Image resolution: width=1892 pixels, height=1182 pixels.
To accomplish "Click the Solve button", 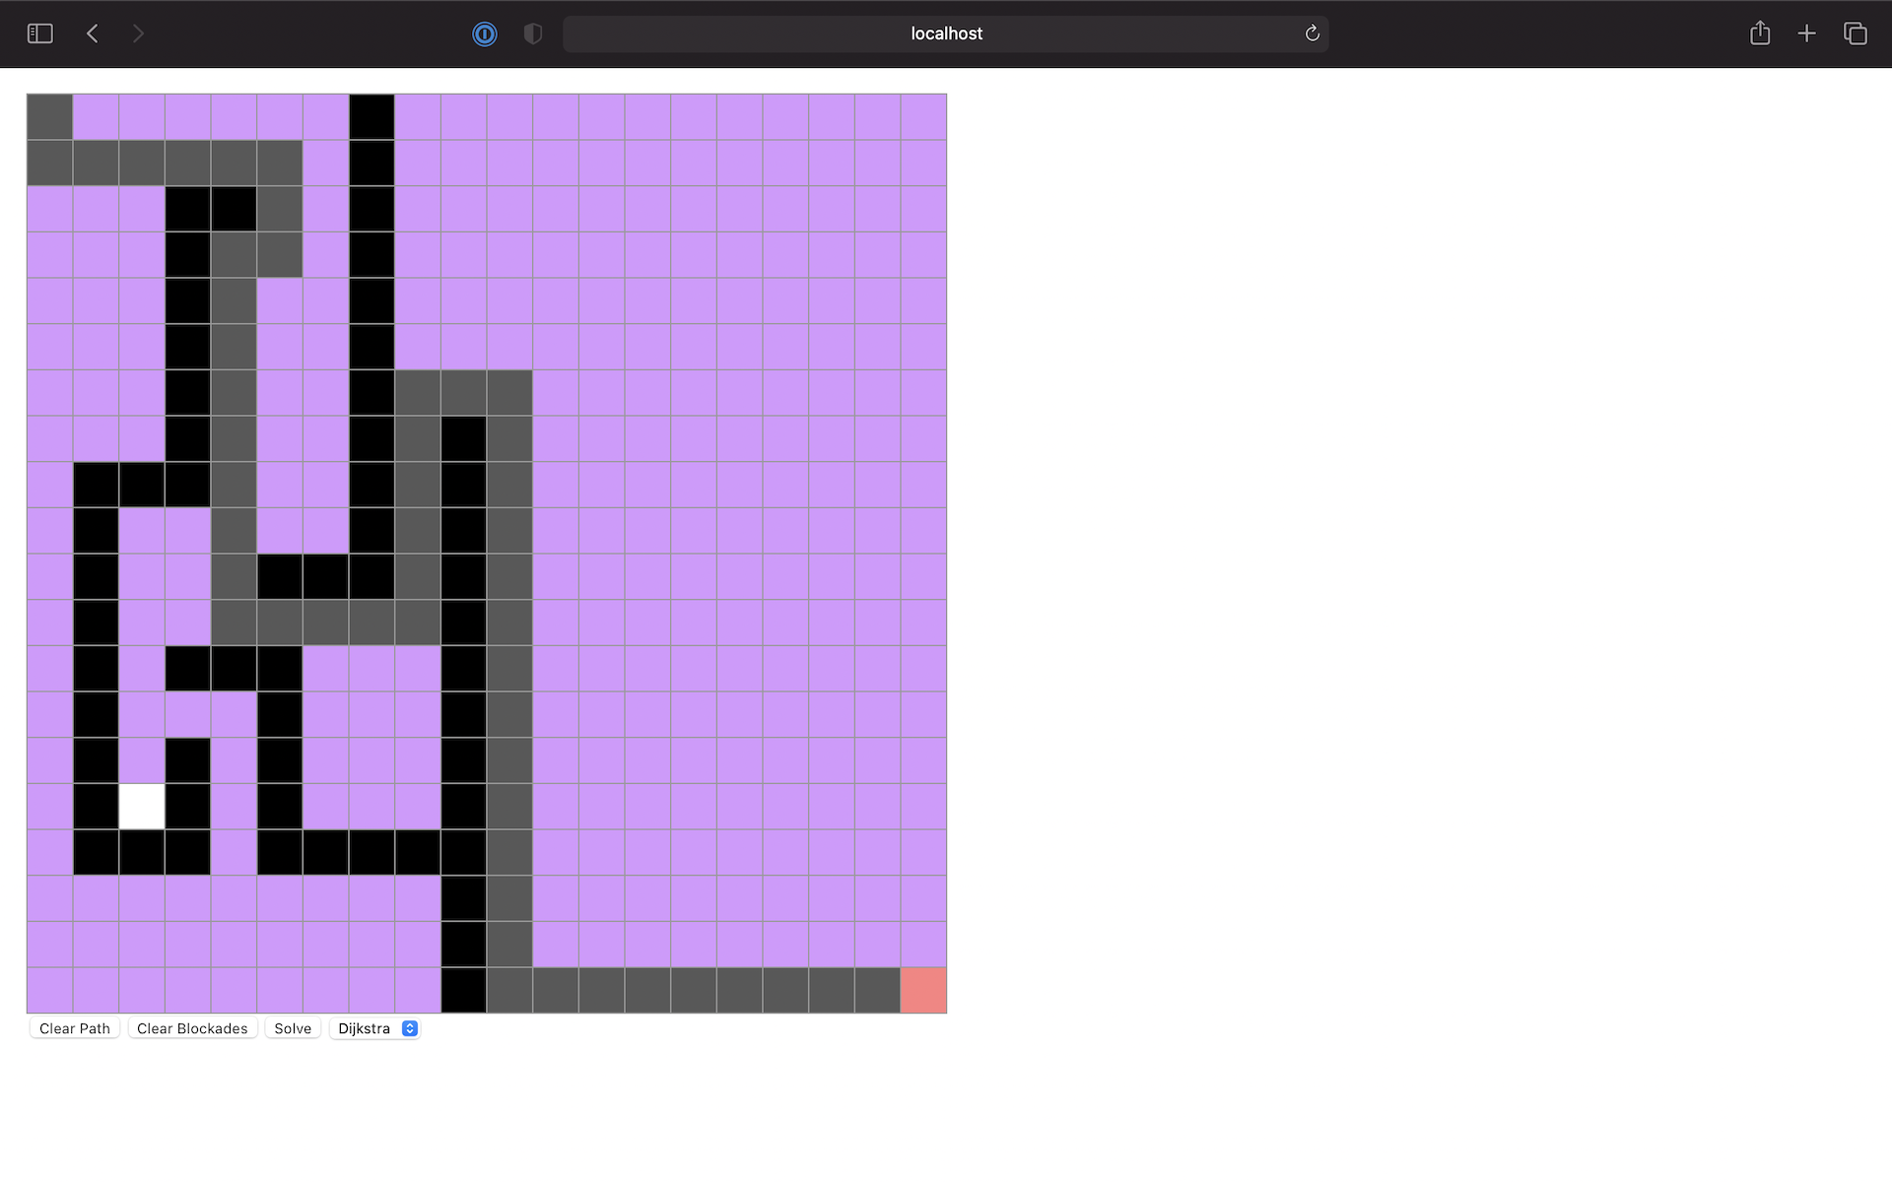I will coord(292,1027).
